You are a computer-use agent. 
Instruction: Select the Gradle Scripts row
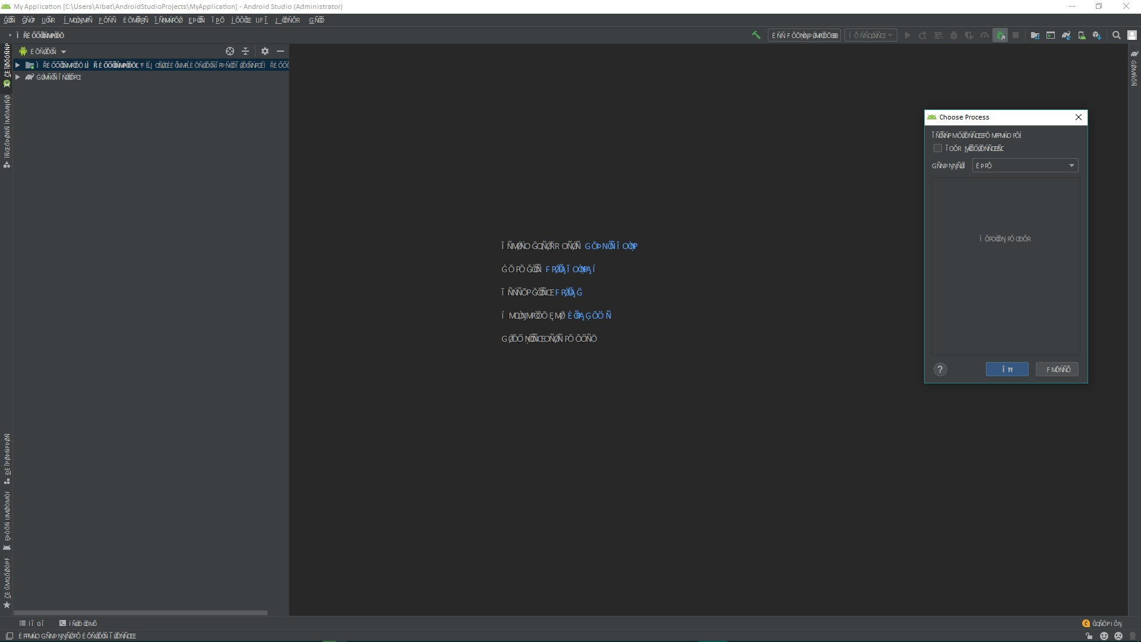tap(151, 77)
